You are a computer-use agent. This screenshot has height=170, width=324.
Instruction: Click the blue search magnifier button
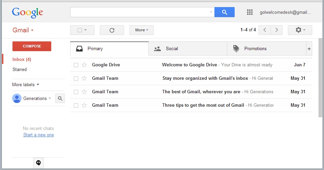(x=225, y=12)
